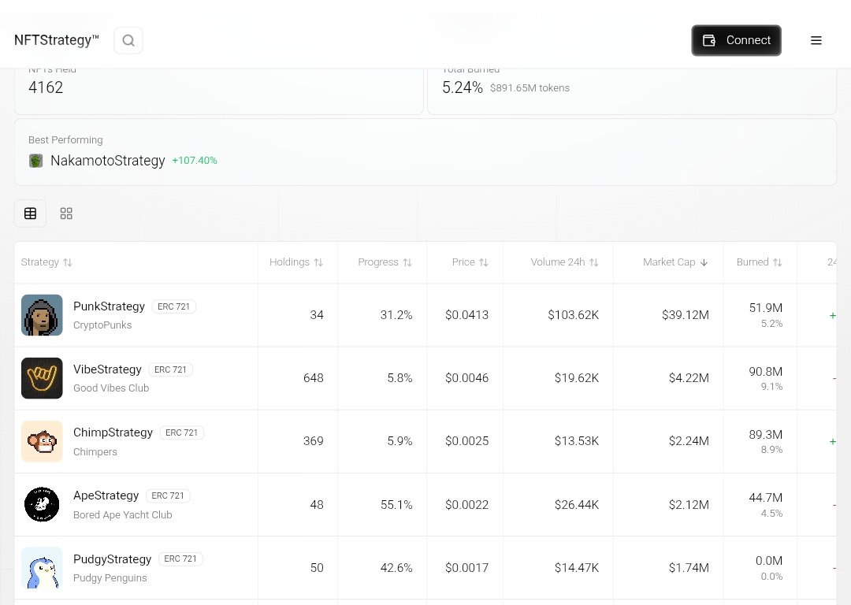This screenshot has width=851, height=605.
Task: Click the 44.7M burned value
Action: click(766, 498)
